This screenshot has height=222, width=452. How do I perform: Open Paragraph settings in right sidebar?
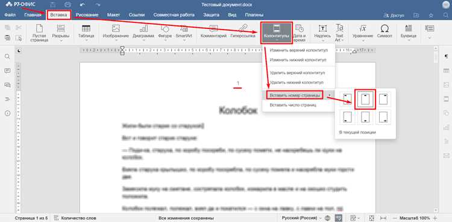coord(447,56)
